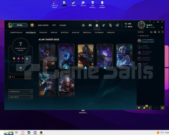Open the banner-shaped icon before the store coins

110,25
